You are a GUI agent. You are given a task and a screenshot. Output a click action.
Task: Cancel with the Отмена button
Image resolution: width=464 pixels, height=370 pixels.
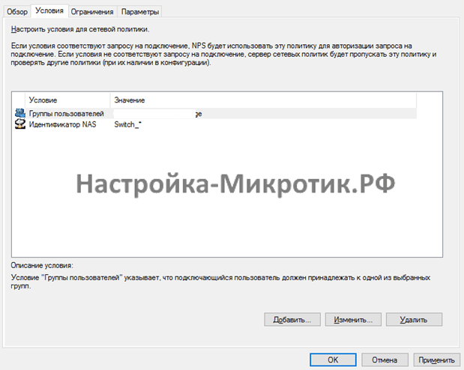point(385,360)
